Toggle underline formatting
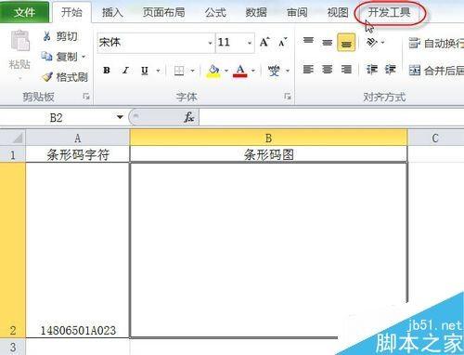The image size is (464, 355). (145, 71)
